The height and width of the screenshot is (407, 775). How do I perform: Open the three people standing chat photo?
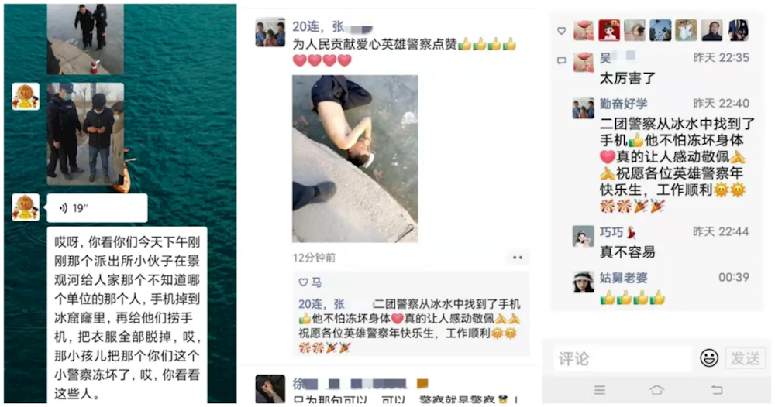point(85,134)
